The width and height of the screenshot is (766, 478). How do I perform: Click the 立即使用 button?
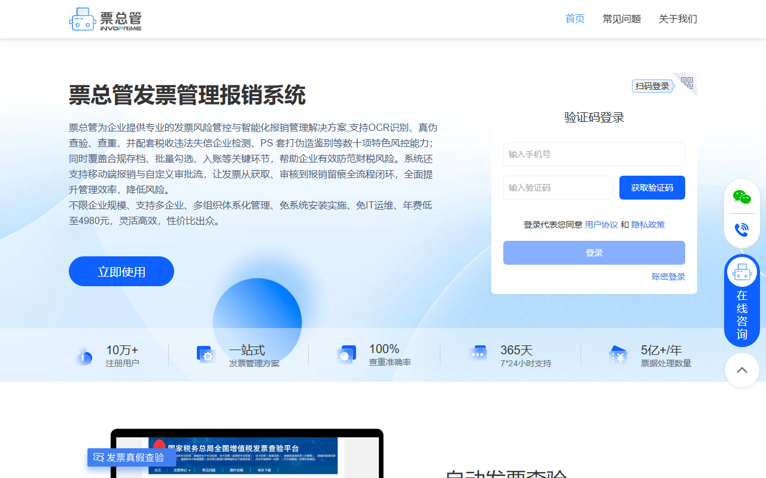click(x=121, y=271)
